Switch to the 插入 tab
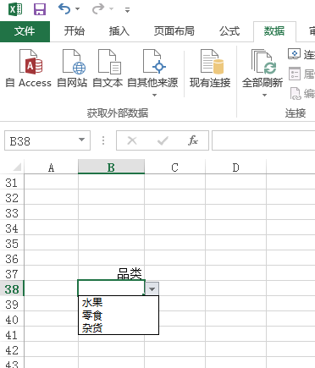 click(x=119, y=31)
